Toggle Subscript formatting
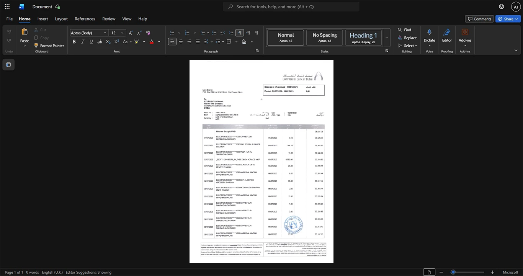The width and height of the screenshot is (523, 276). point(108,41)
